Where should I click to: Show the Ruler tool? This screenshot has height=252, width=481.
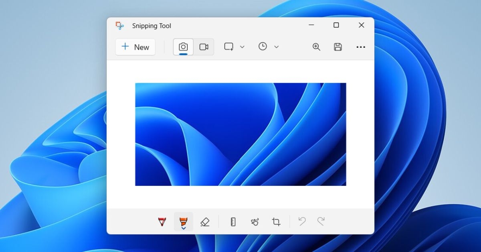pos(233,222)
